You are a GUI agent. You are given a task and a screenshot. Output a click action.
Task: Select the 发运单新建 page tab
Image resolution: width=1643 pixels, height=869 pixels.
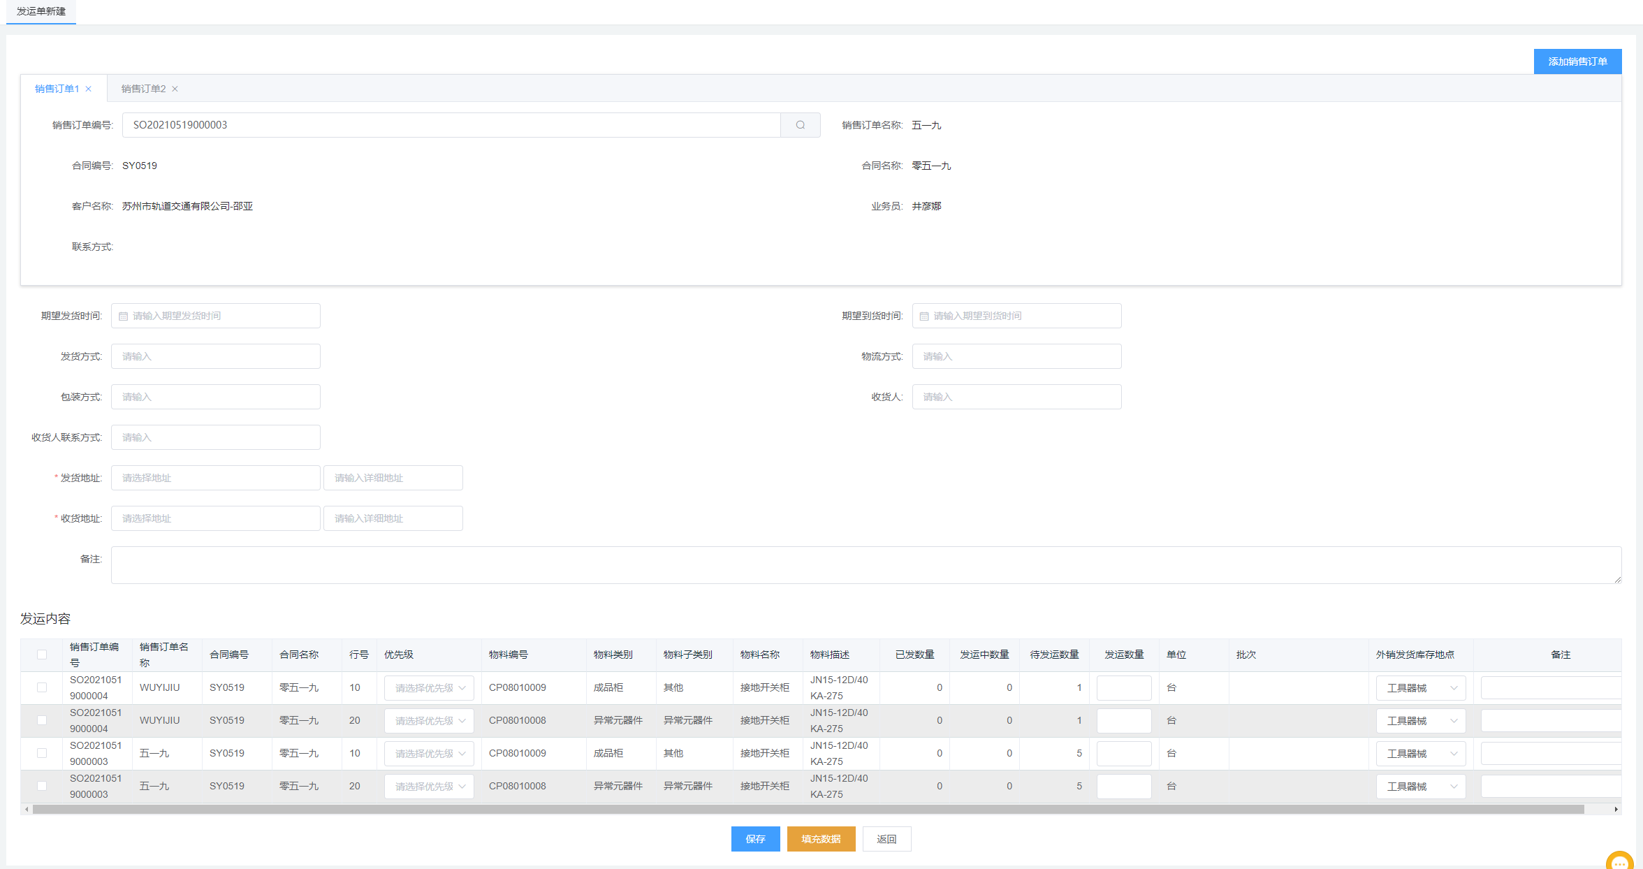(x=41, y=11)
